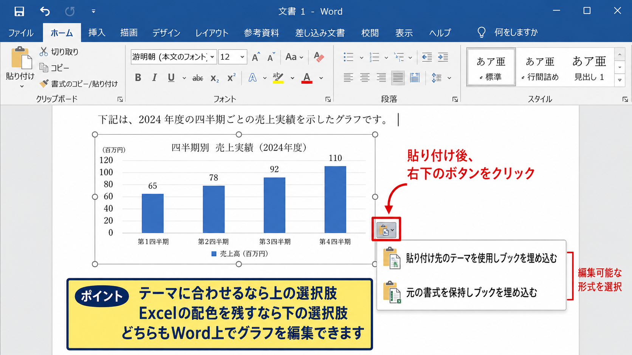This screenshot has width=632, height=355.
Task: Click 書式のコピー/貼り付け format painter
Action: (79, 84)
